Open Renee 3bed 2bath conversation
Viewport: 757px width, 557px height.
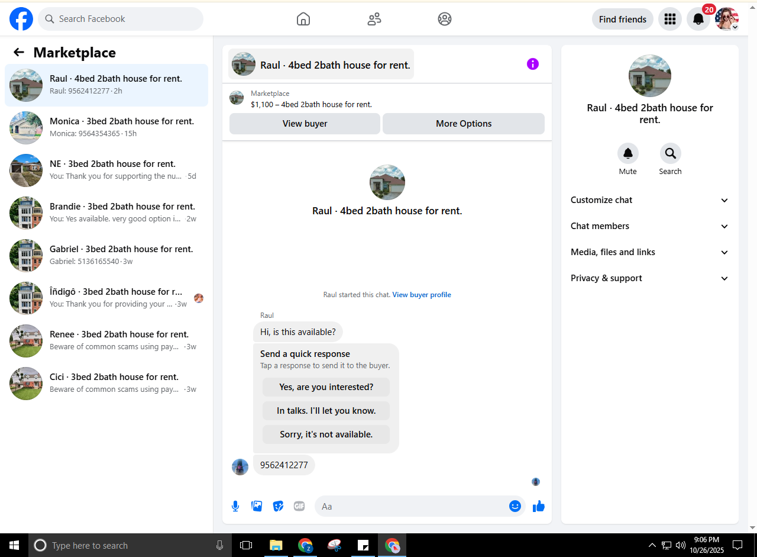pyautogui.click(x=106, y=341)
